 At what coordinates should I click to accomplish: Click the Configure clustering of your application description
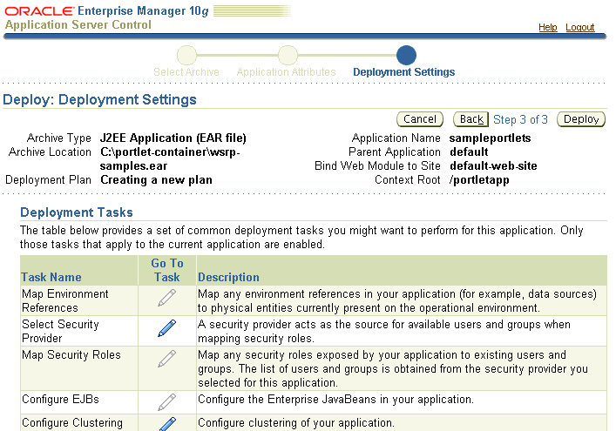296,423
